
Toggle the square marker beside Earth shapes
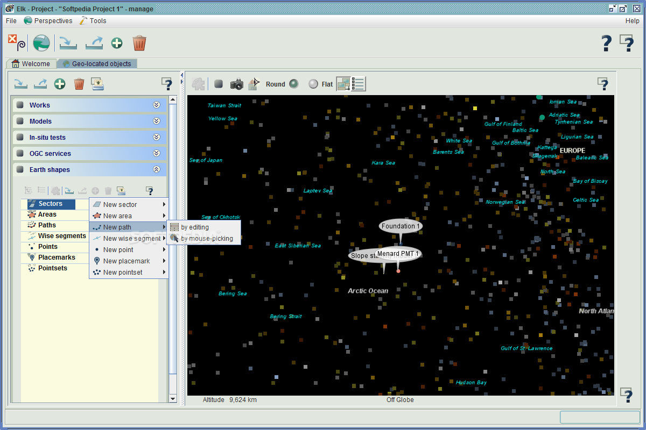click(x=20, y=170)
